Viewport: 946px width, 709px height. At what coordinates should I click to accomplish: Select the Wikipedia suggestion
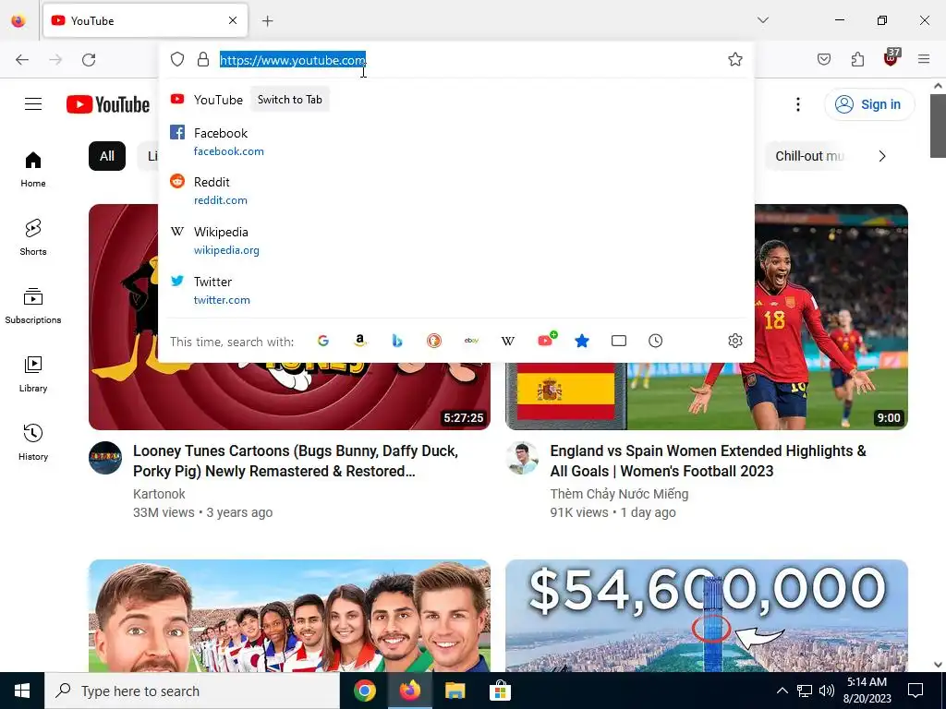tap(456, 240)
